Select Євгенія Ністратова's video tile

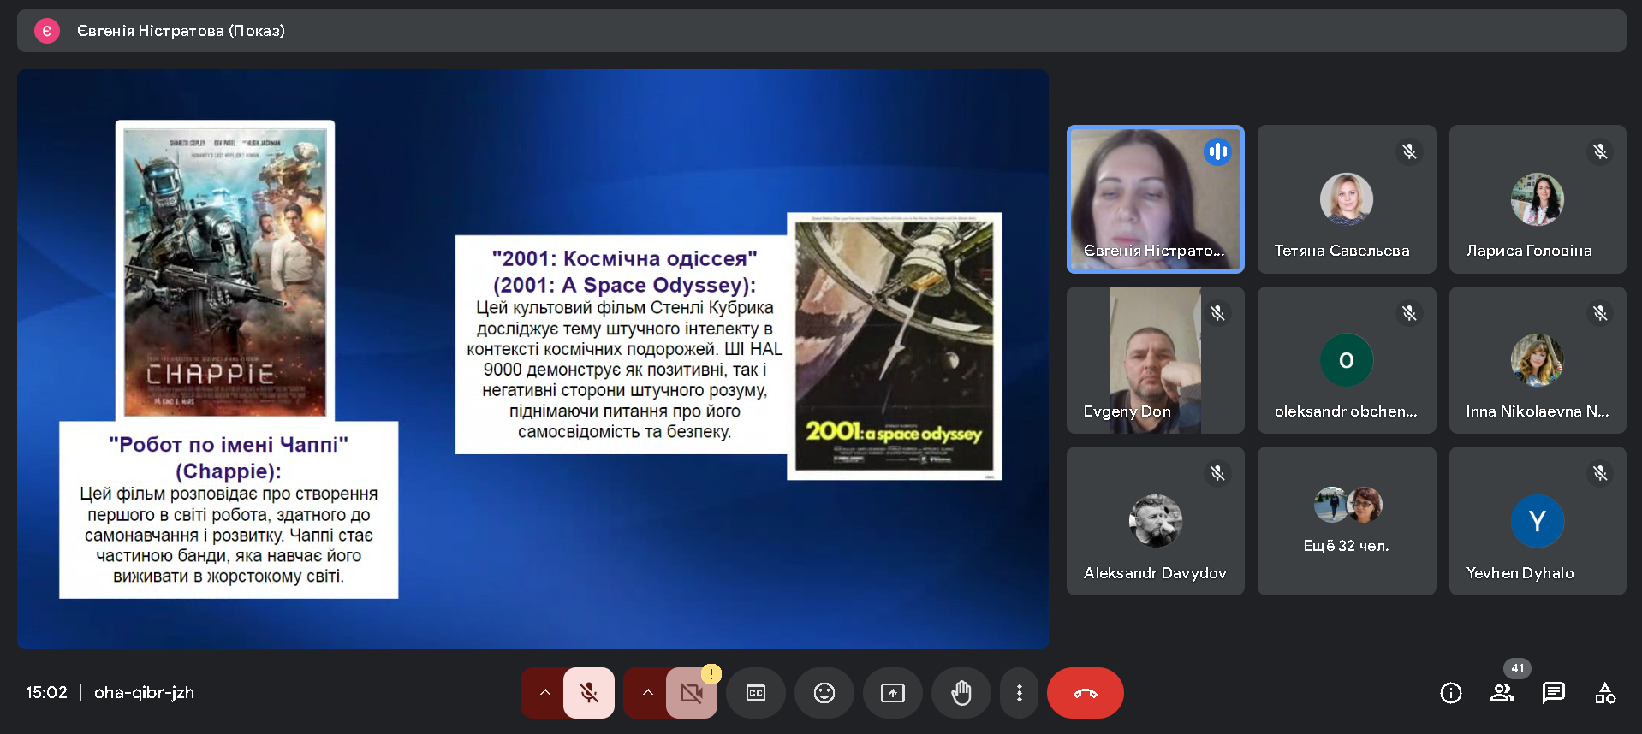1156,199
